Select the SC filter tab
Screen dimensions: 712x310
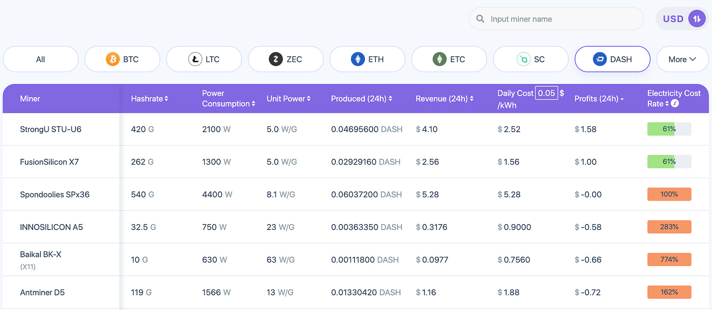point(531,59)
